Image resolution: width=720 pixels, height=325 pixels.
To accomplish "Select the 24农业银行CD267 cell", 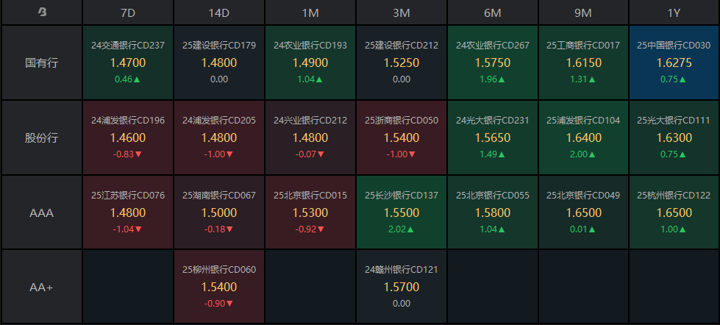I will tap(492, 63).
